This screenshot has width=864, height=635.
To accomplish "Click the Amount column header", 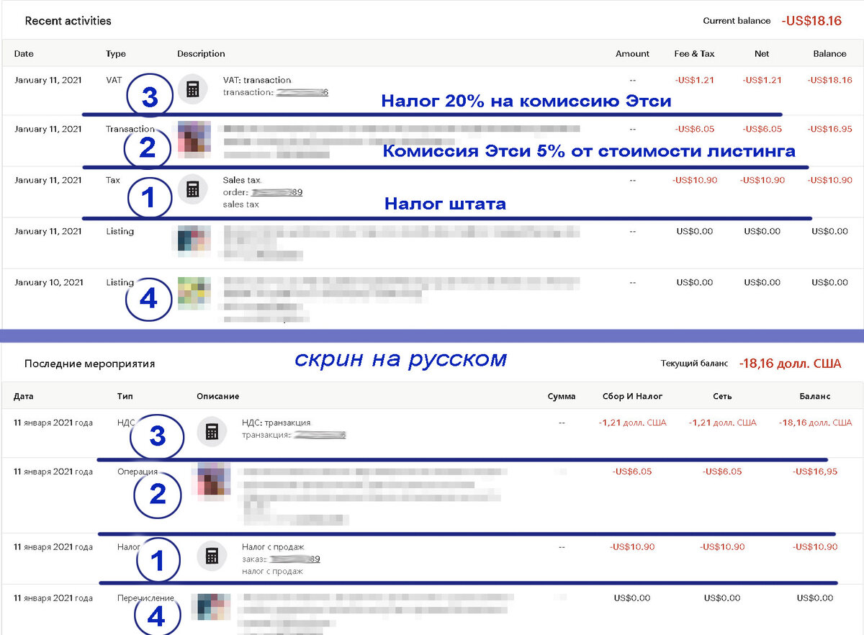I will coord(632,54).
